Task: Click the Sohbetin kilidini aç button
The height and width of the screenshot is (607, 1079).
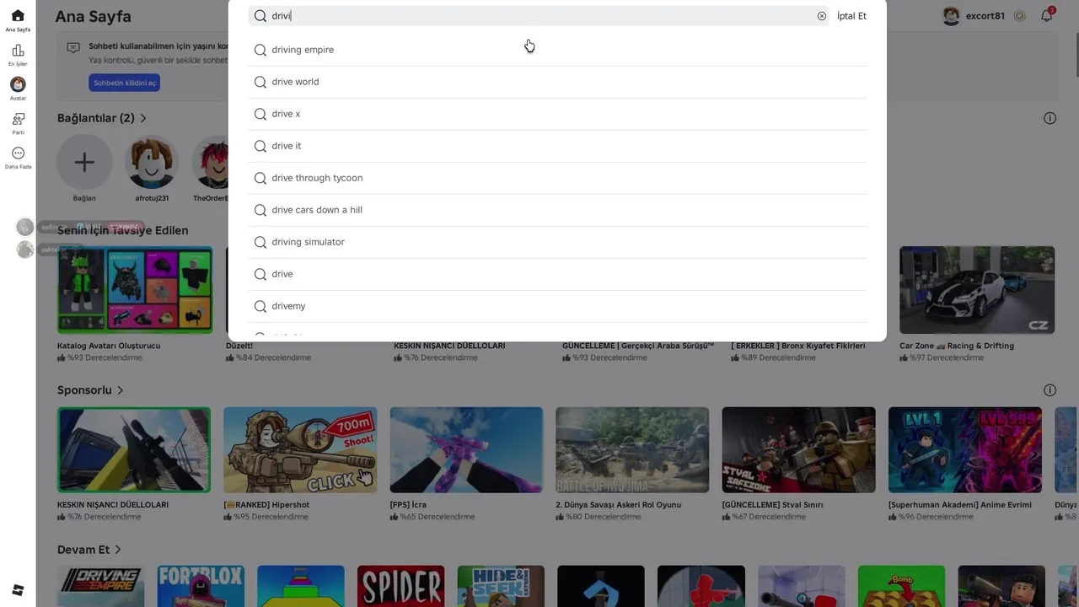Action: coord(125,83)
